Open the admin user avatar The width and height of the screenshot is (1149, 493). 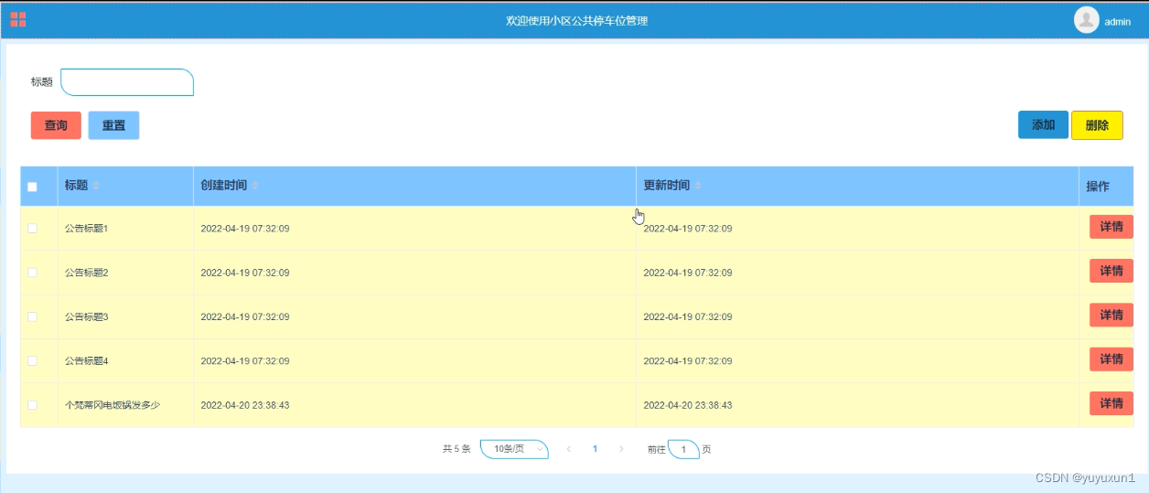(1086, 20)
